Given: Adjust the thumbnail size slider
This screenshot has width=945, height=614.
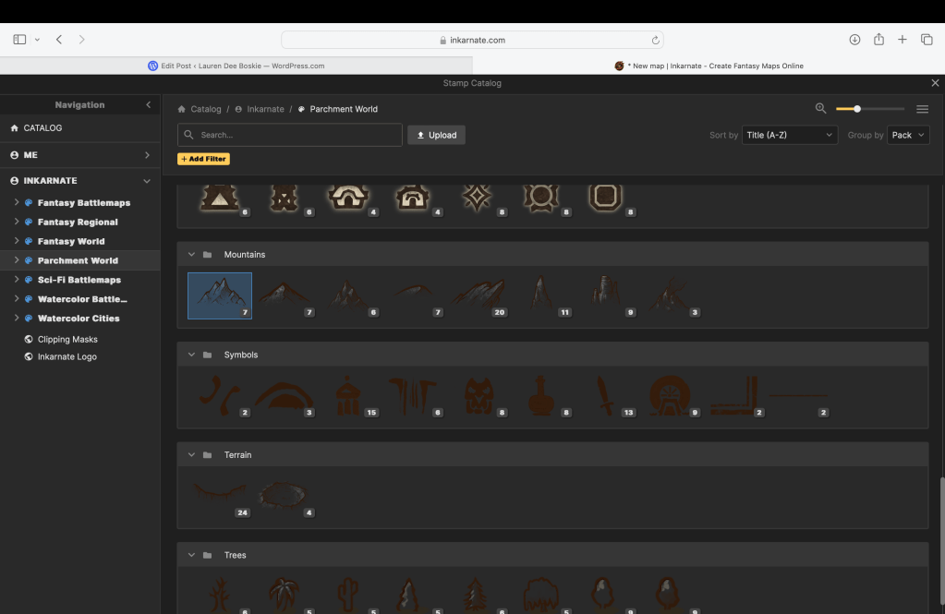Looking at the screenshot, I should coord(857,109).
